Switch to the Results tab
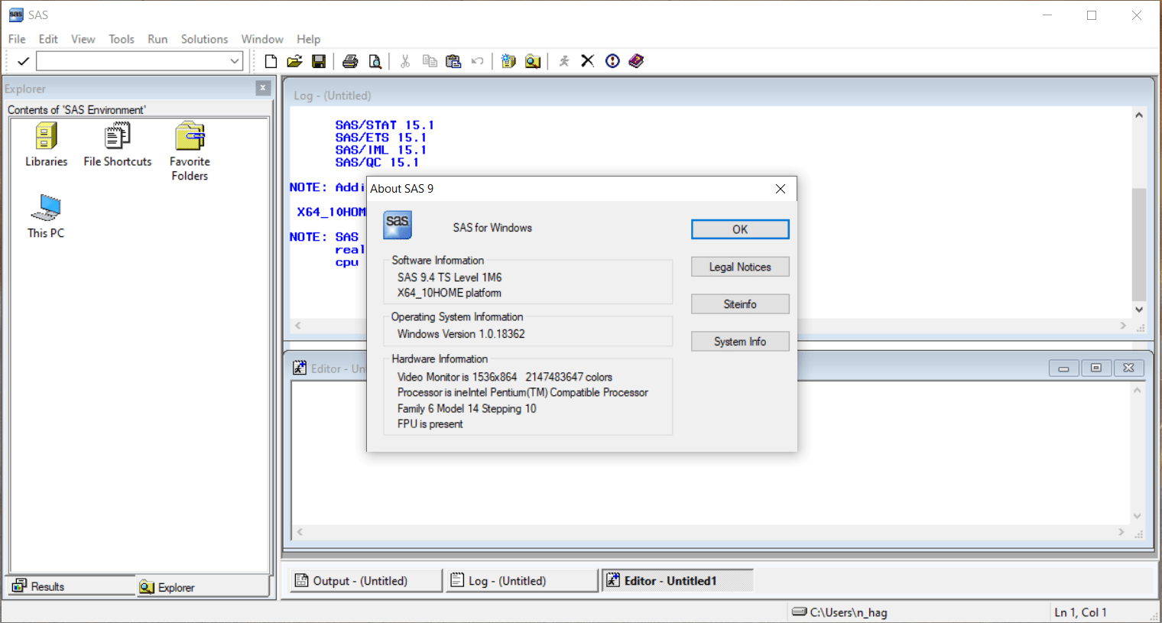Screen dimensions: 1162x623 [x=71, y=586]
